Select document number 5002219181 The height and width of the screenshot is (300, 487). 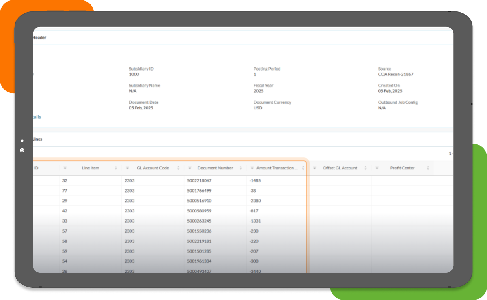pos(199,241)
